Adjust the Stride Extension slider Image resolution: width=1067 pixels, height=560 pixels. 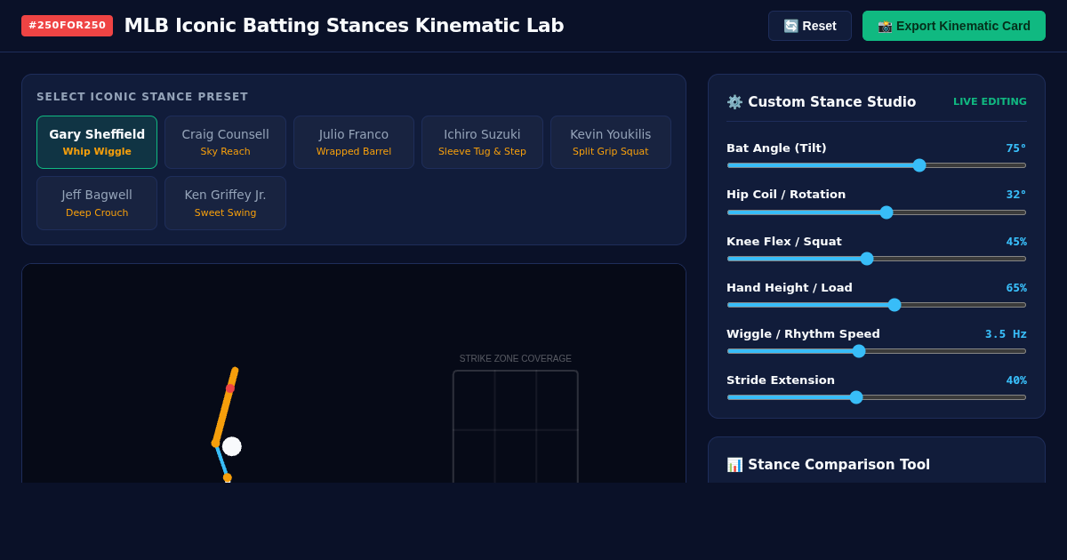(877, 397)
